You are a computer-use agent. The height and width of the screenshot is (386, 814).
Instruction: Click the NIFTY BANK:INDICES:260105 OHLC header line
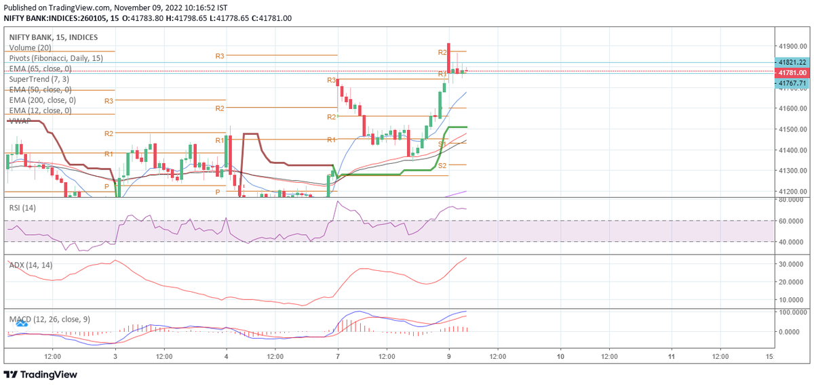(x=148, y=18)
